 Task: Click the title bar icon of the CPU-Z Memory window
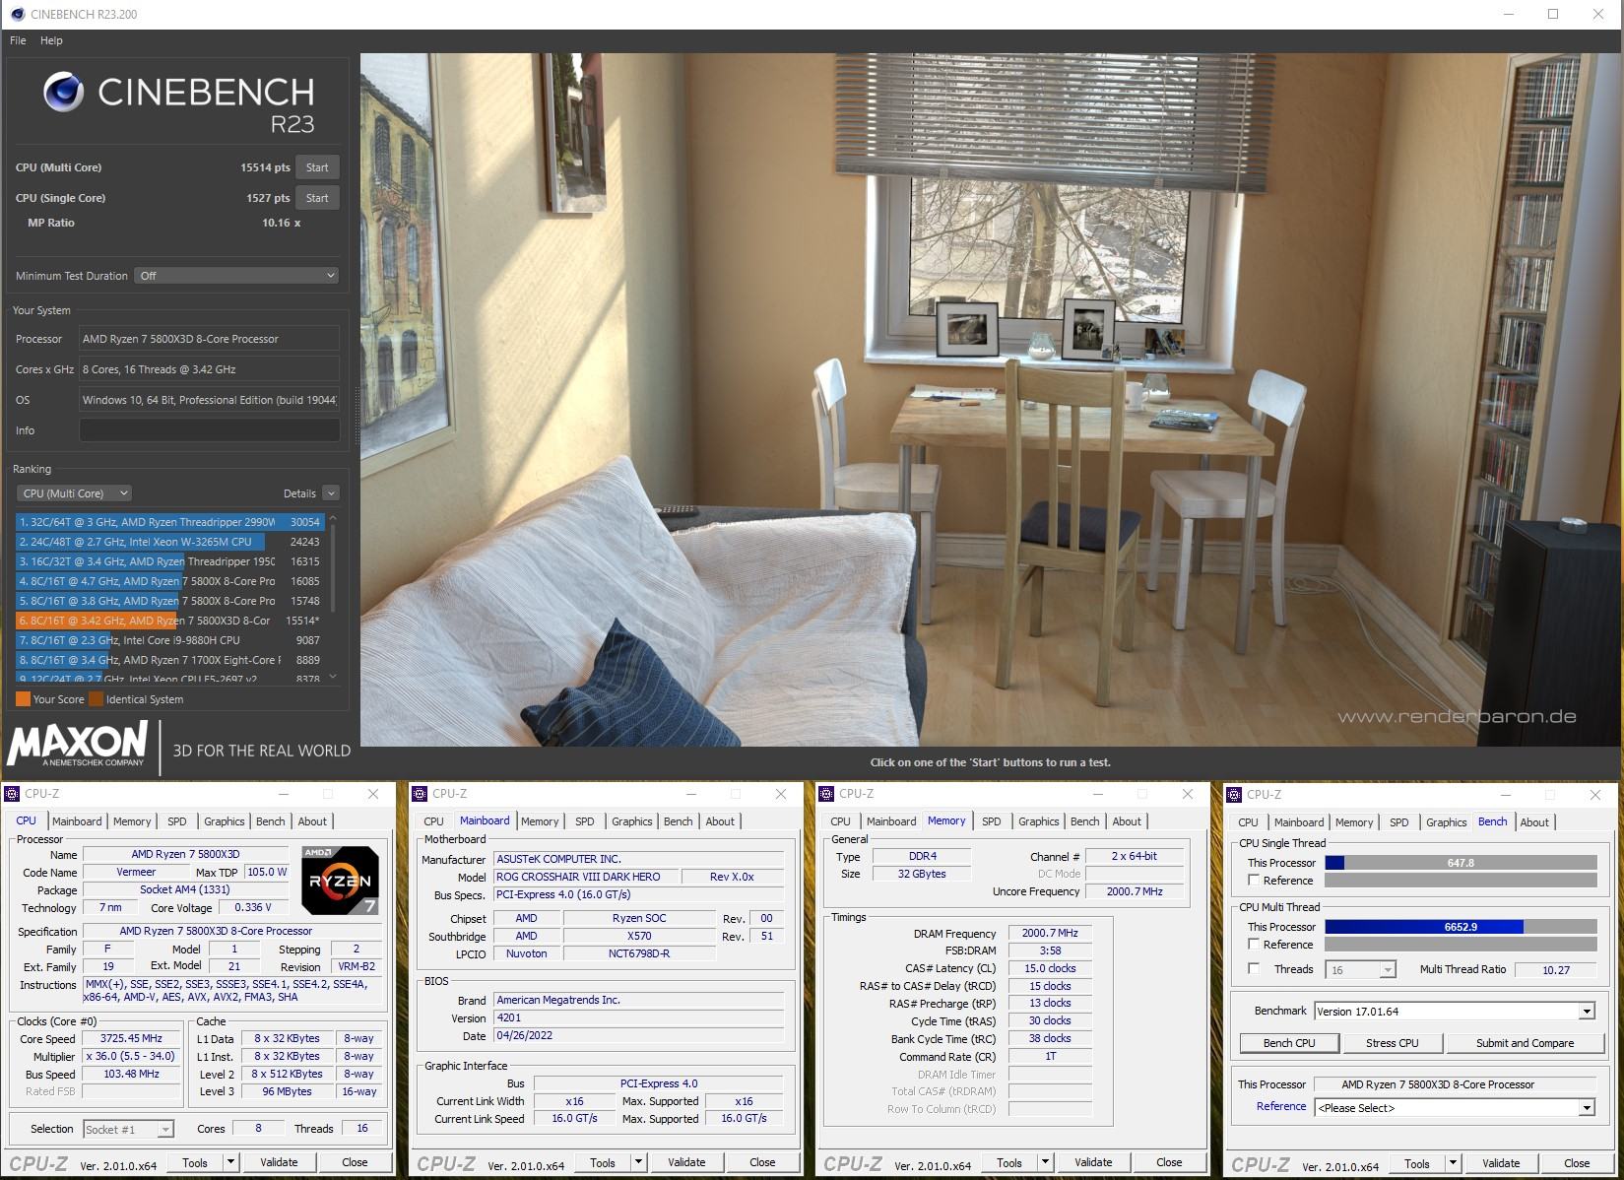pyautogui.click(x=826, y=794)
